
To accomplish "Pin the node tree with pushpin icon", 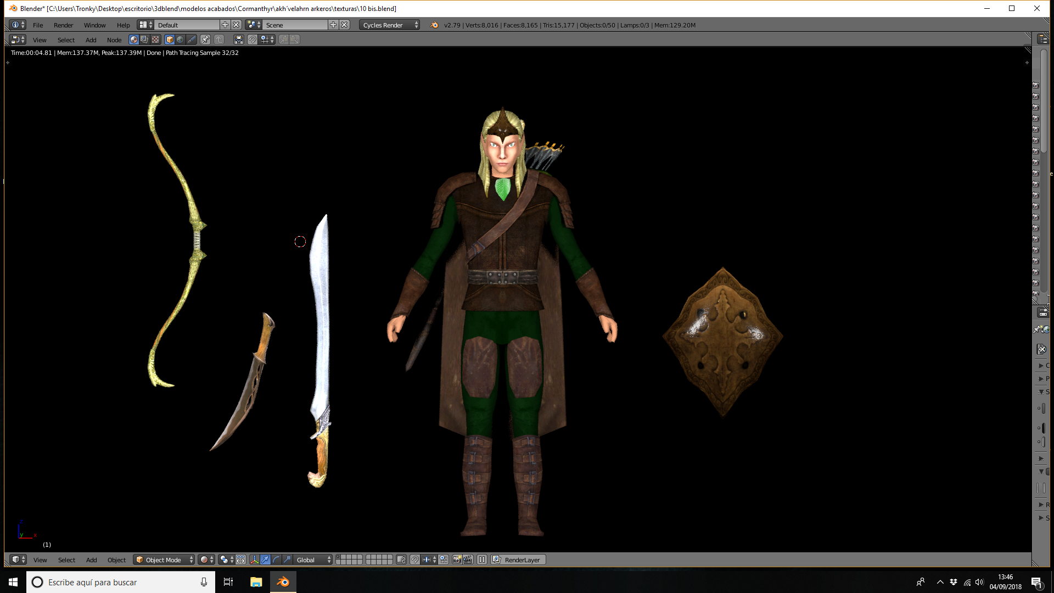I will point(205,40).
